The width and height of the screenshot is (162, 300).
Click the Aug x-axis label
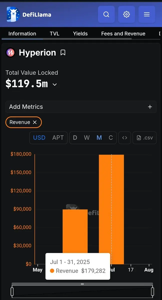pyautogui.click(x=149, y=270)
